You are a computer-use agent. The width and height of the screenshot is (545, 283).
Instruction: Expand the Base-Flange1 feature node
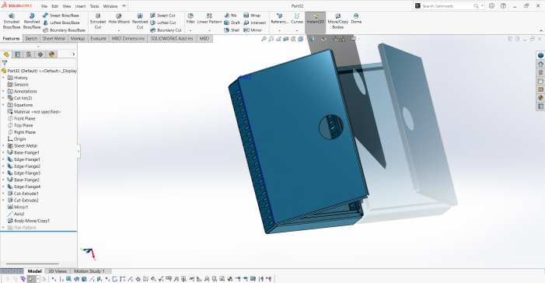click(3, 152)
